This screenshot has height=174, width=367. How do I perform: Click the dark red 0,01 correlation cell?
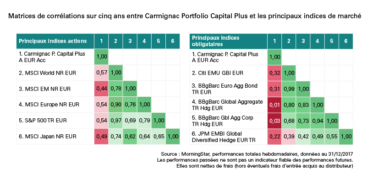point(274,105)
